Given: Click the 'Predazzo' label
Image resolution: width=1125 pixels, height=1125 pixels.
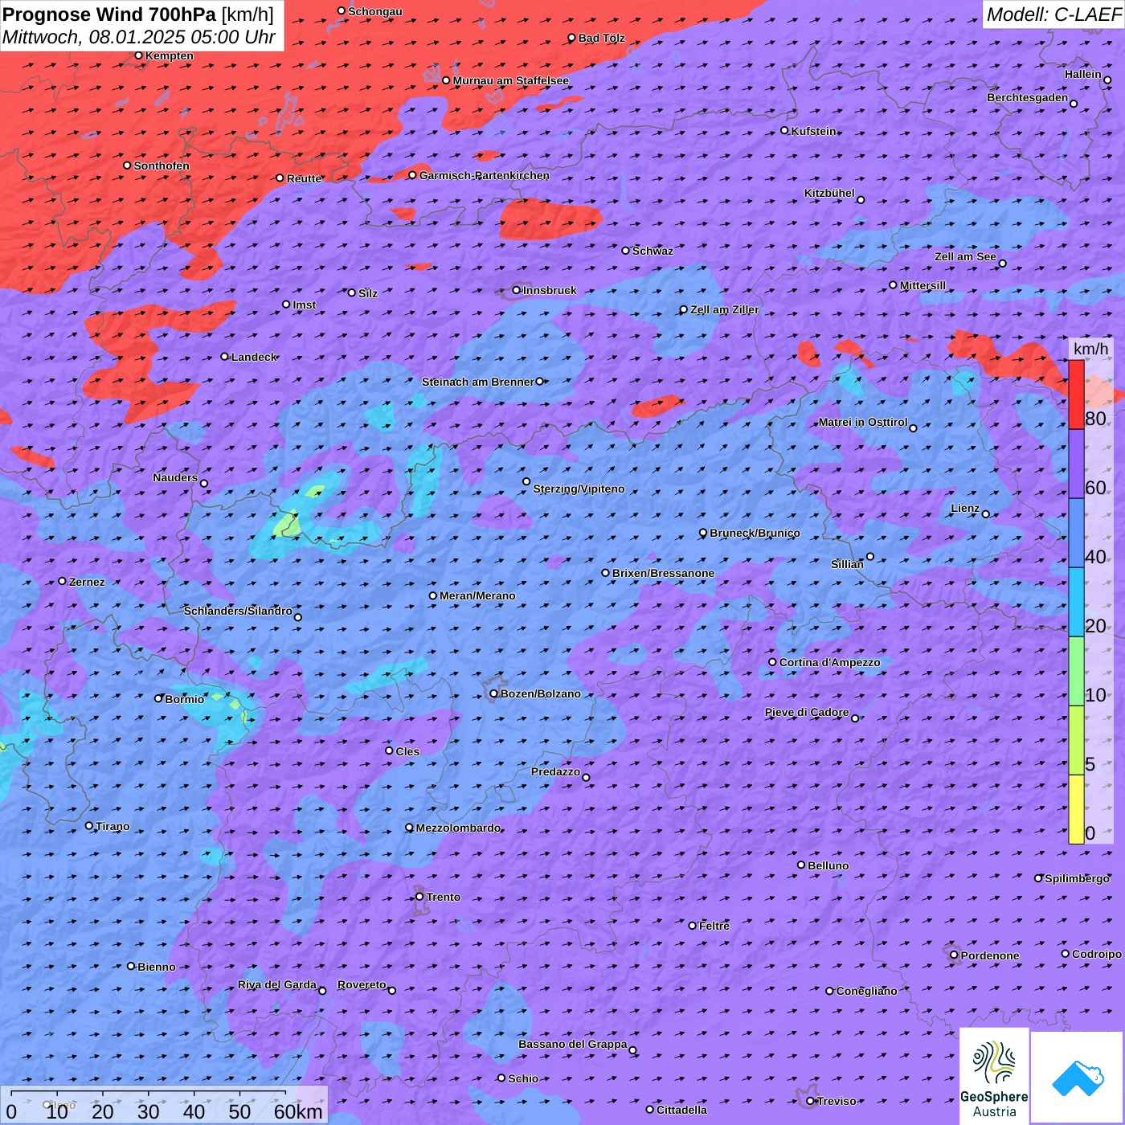Looking at the screenshot, I should 555,771.
